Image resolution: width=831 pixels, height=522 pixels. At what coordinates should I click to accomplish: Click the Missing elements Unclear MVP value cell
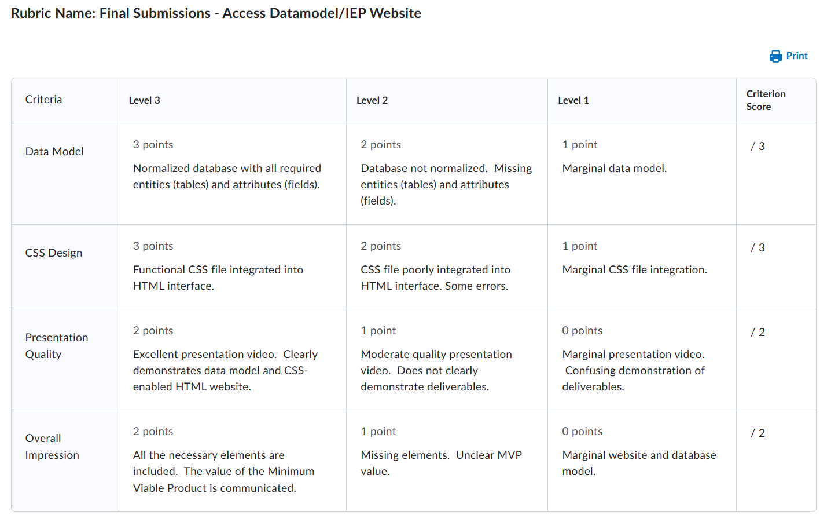(x=441, y=463)
